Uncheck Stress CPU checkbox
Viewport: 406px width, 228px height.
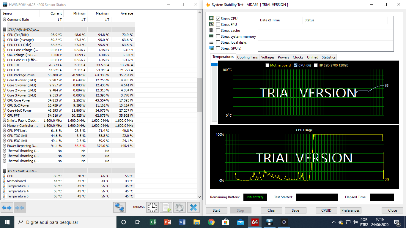[x=218, y=18]
